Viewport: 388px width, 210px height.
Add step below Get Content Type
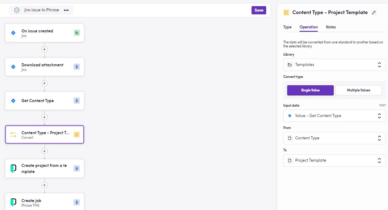45,117
